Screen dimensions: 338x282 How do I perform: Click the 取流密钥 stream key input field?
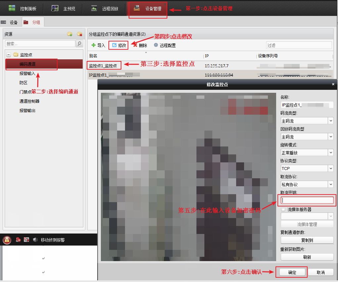tap(307, 200)
